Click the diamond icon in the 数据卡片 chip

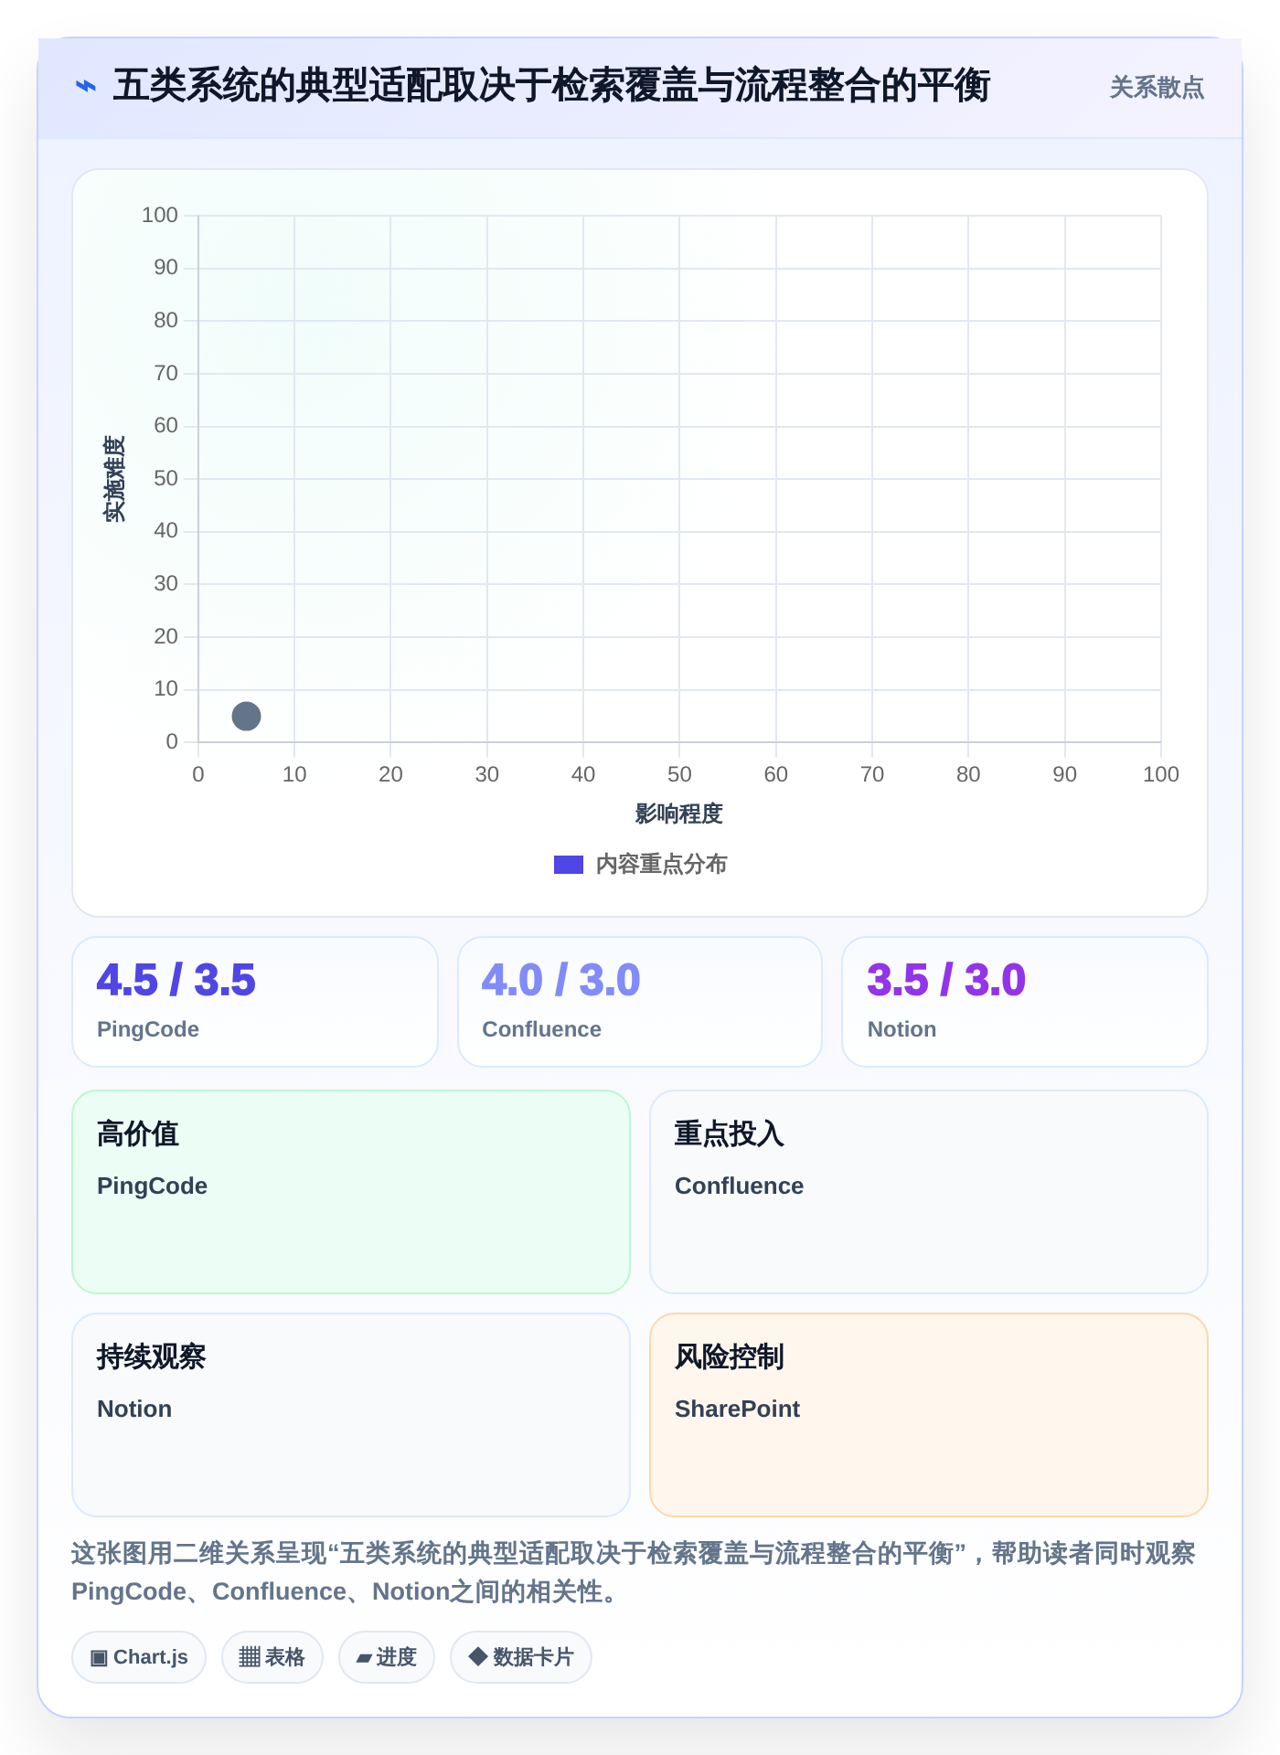(477, 1656)
